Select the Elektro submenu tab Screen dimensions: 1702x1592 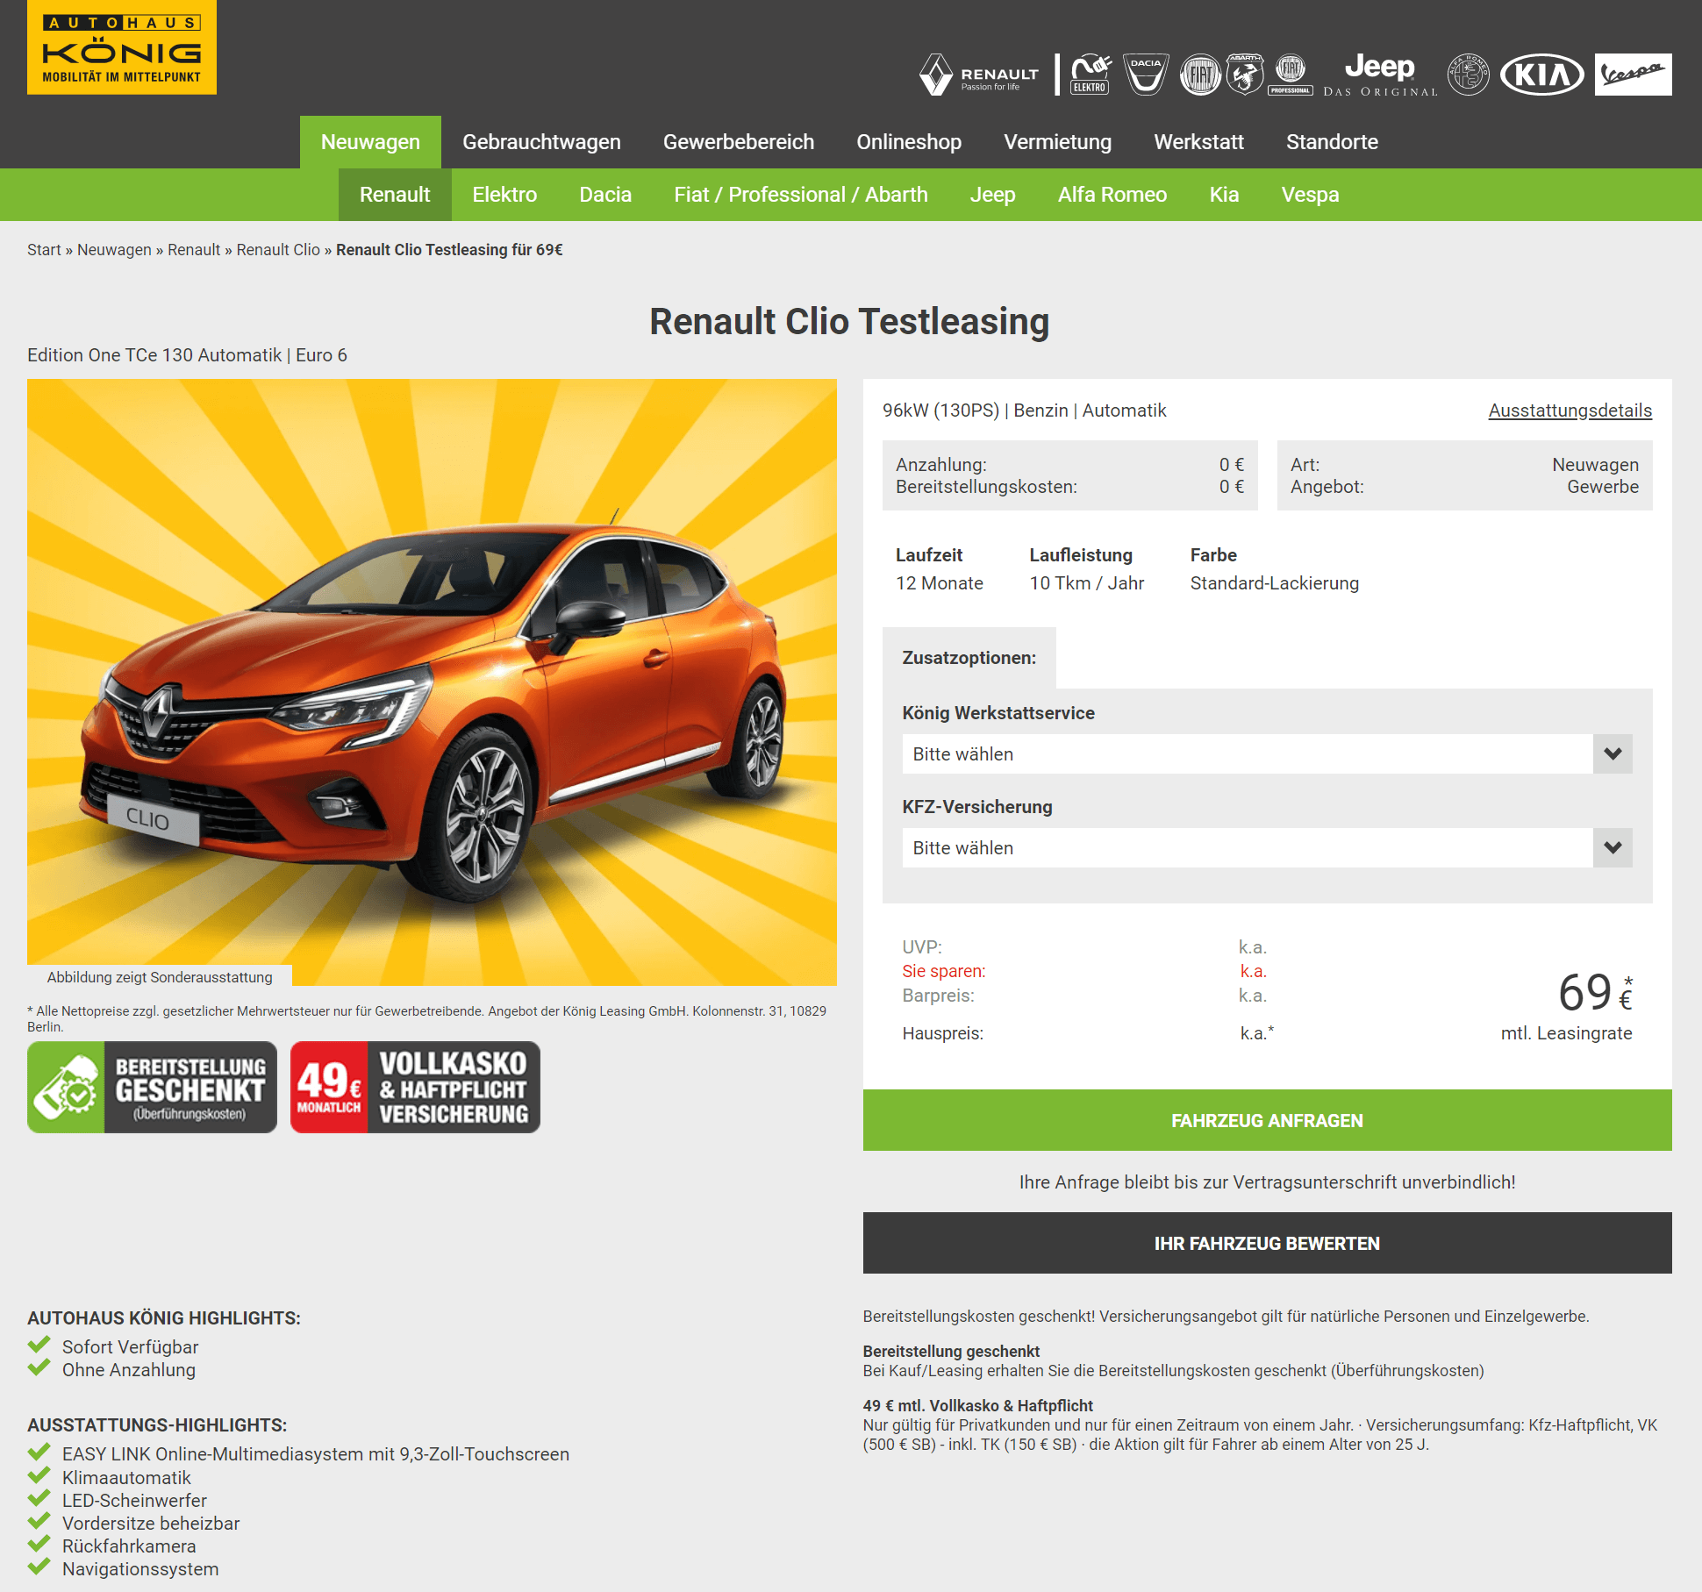(504, 195)
